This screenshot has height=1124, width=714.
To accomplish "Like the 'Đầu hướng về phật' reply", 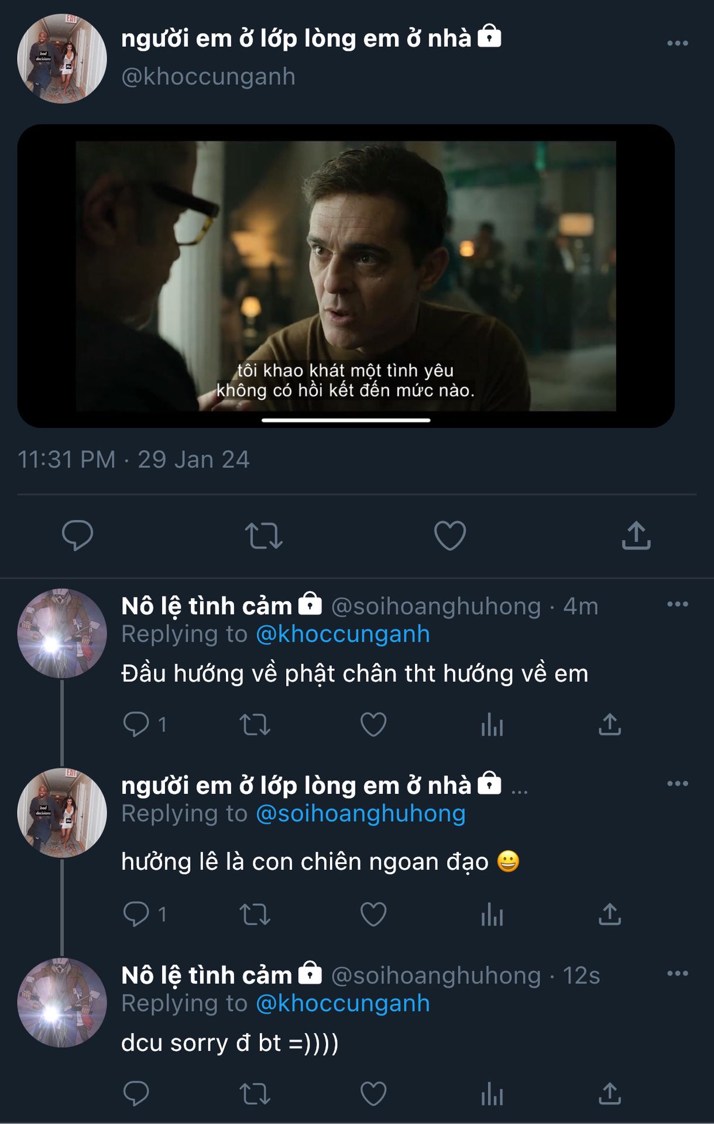I will click(x=373, y=725).
